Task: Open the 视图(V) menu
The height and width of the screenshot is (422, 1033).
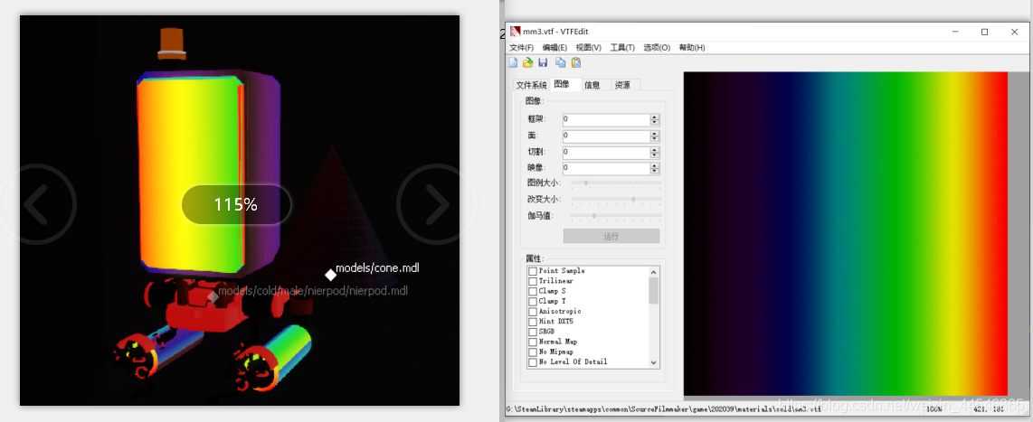Action: point(588,47)
